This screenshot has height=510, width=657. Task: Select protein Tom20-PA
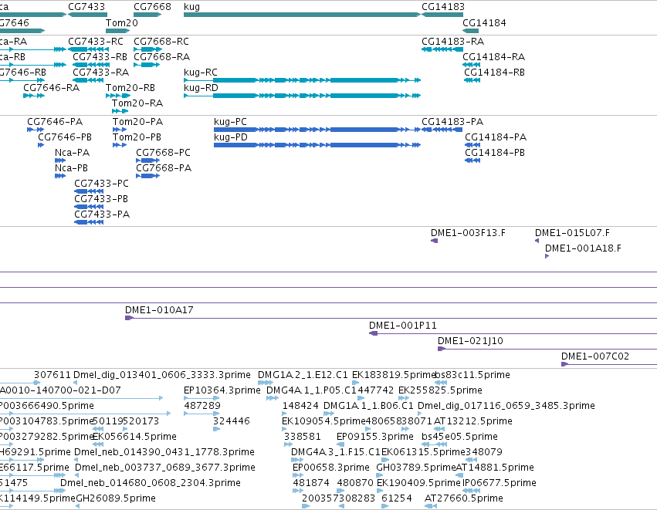tap(120, 130)
